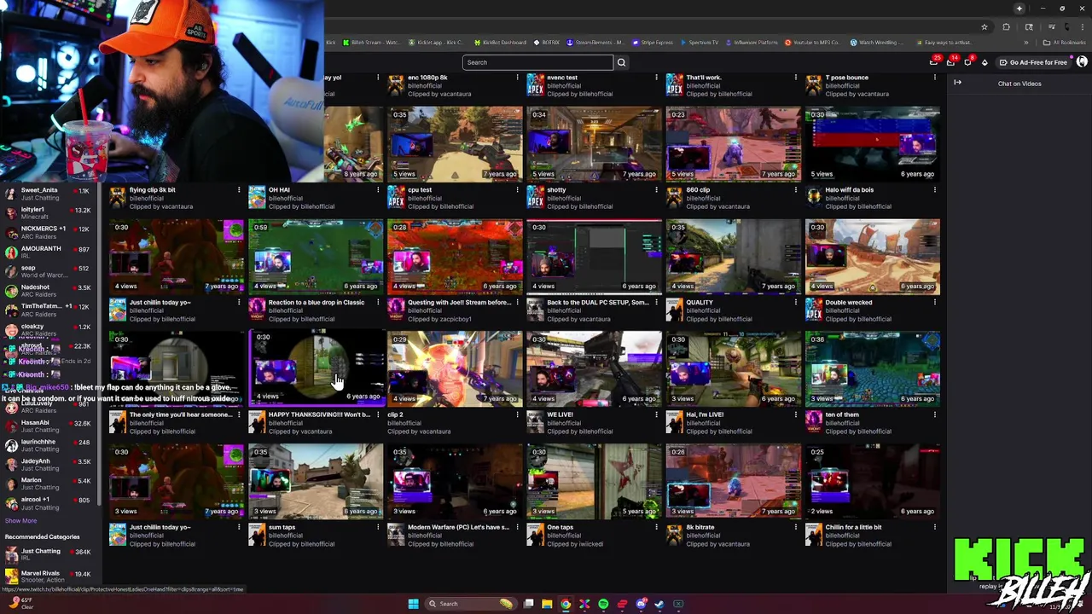
Task: Open a new browser tab
Action: (1019, 9)
